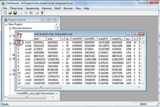Click chr5 cell in row 13
The height and width of the screenshot is (107, 160).
point(27,83)
